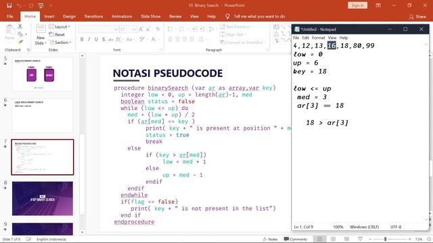
Task: Click the Cut scissors icon
Action: tap(20, 26)
